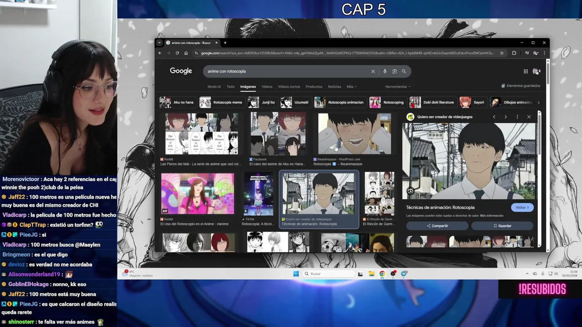
Task: Open the 'Más información' link
Action: (492, 216)
